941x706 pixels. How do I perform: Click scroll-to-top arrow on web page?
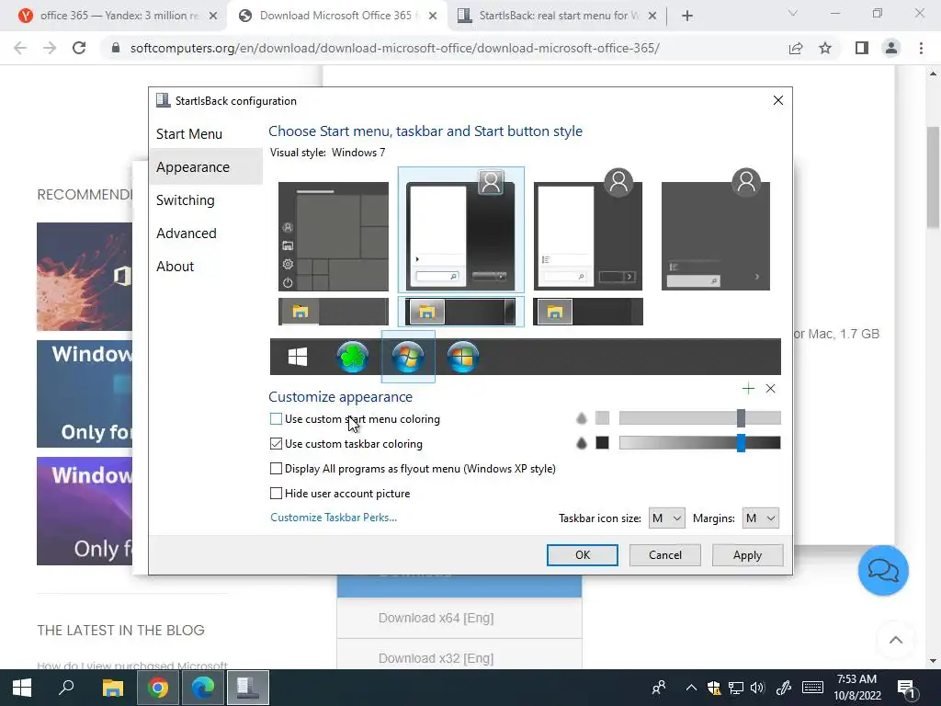click(x=895, y=640)
